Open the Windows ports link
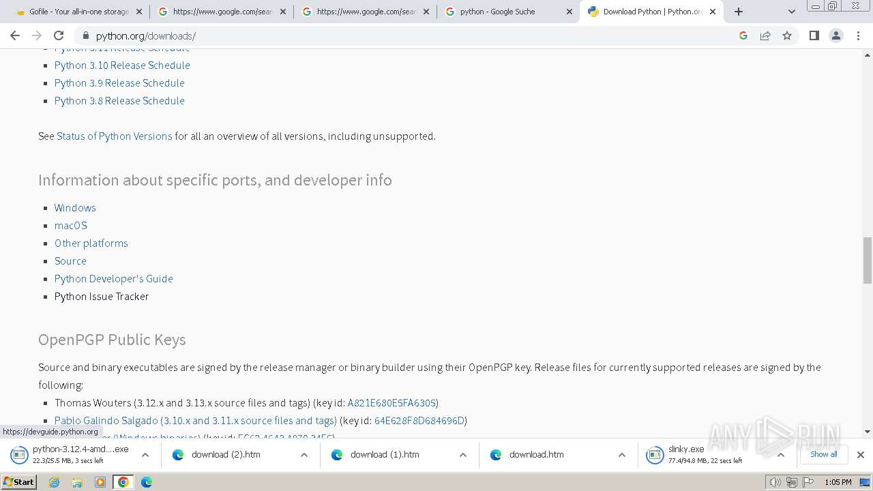873x491 pixels. [75, 208]
